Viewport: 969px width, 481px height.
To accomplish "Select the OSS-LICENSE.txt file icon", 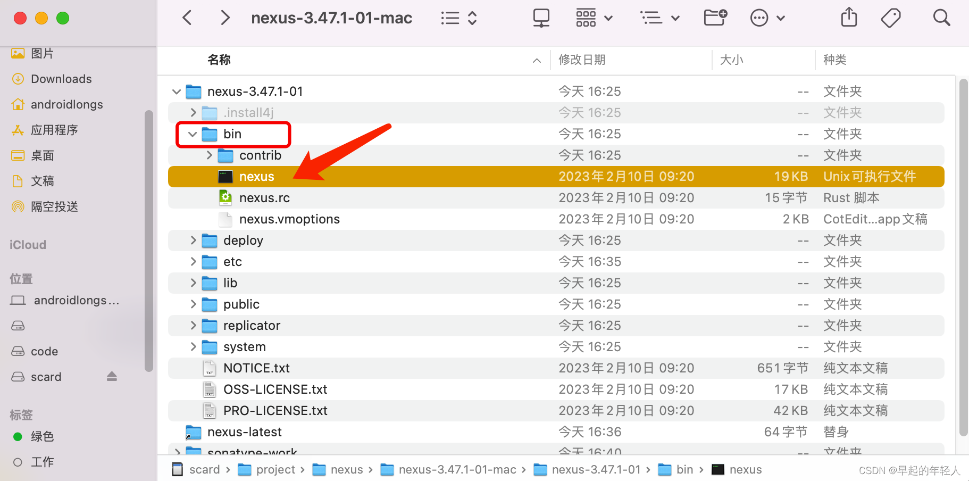I will (210, 389).
